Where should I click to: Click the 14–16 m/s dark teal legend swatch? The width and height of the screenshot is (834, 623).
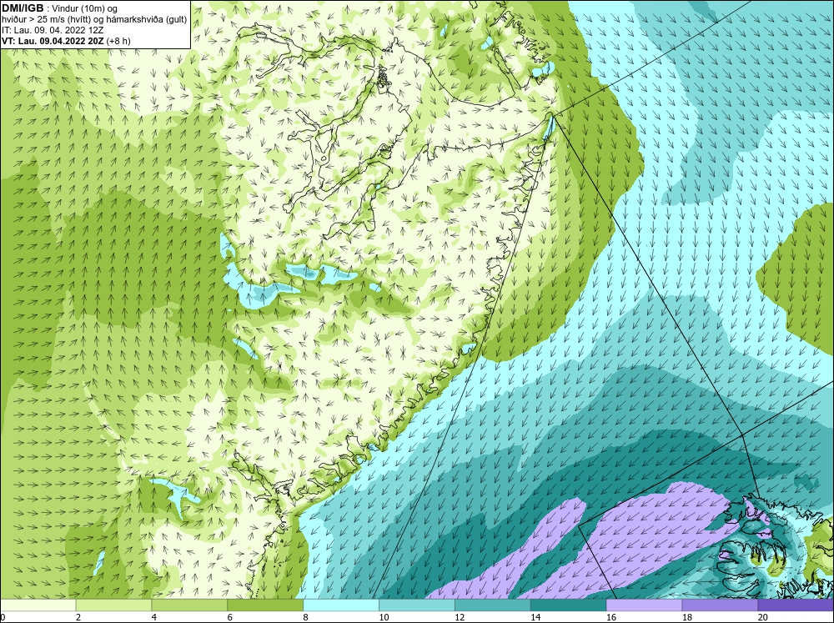click(x=568, y=605)
